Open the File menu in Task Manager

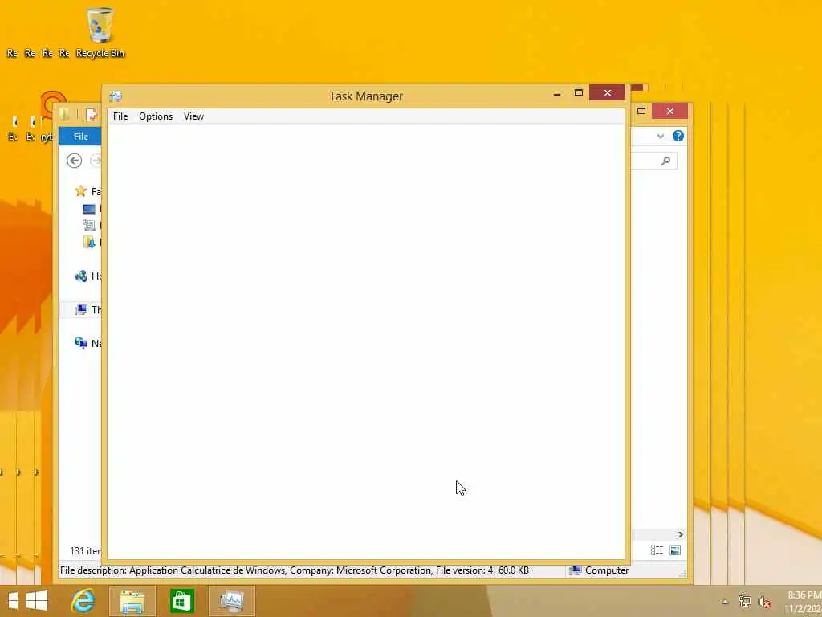pos(120,116)
